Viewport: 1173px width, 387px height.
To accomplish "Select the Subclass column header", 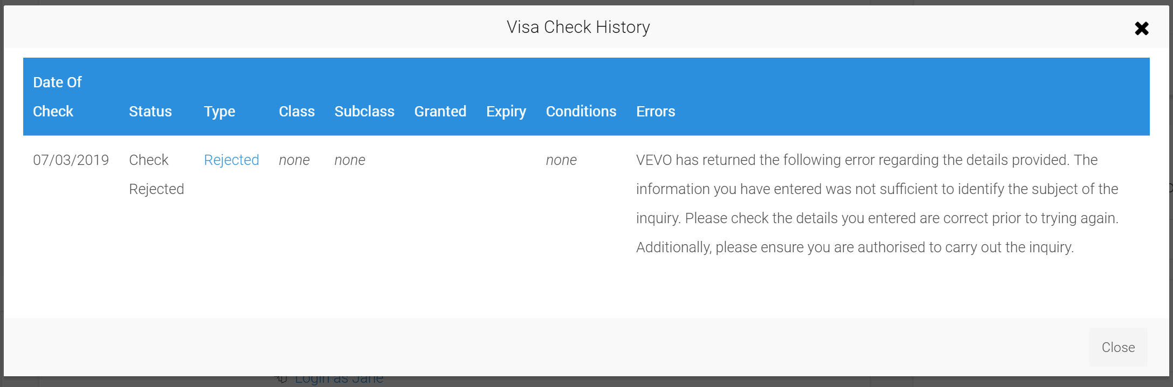I will pyautogui.click(x=364, y=112).
